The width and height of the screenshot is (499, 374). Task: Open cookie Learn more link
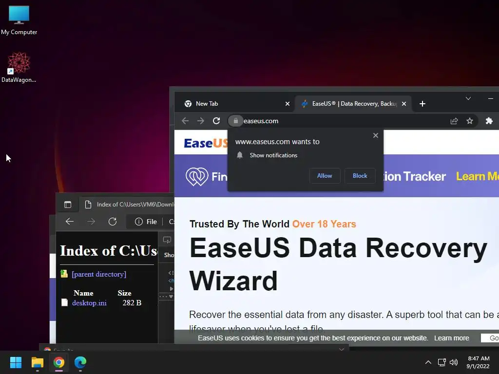pyautogui.click(x=452, y=338)
